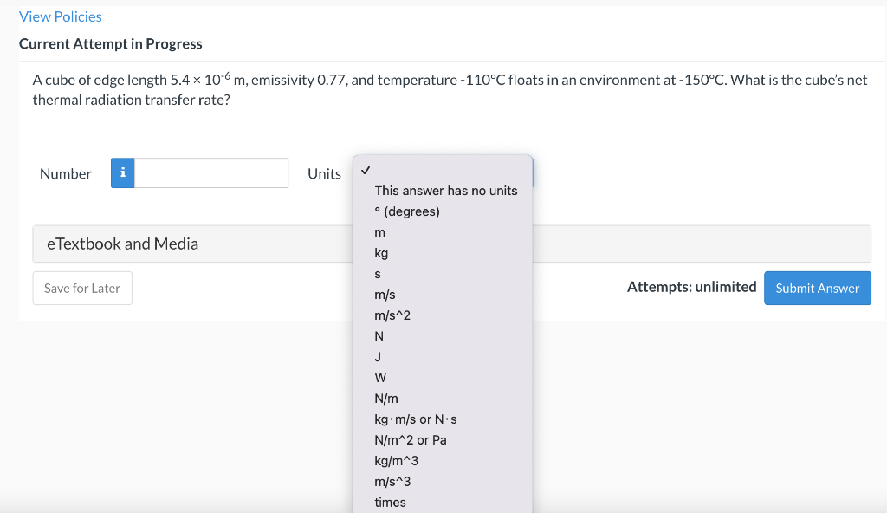Pick the 'kg' unit from list
Screen dimensions: 887x513
pos(381,253)
